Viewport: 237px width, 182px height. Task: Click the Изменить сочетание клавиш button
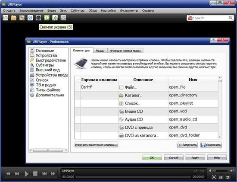(97, 145)
